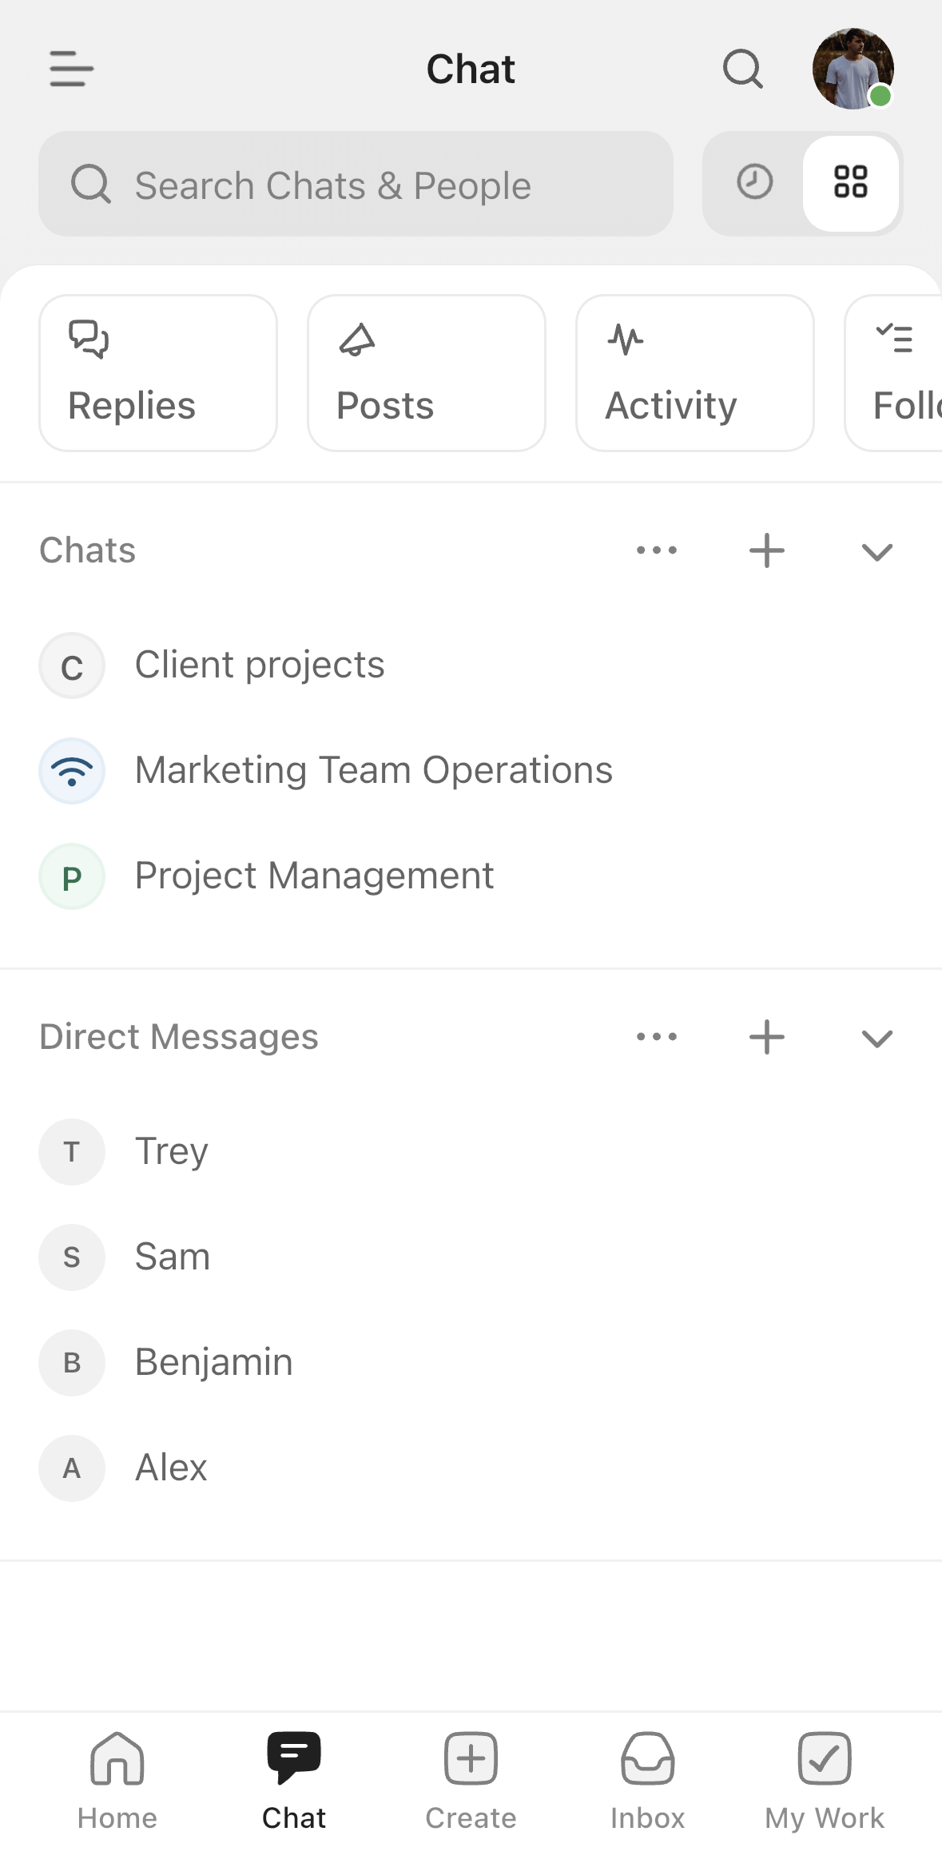Open the user profile avatar
The width and height of the screenshot is (942, 1875).
click(853, 69)
